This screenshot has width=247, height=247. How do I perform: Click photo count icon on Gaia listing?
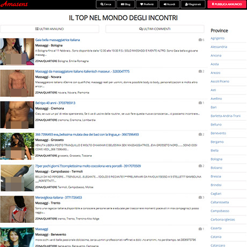pos(200,40)
